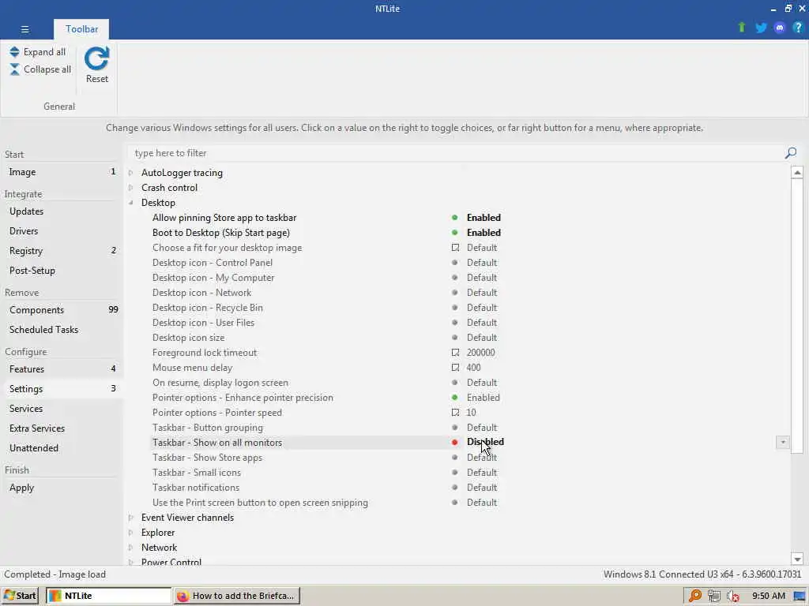Toggle Taskbar - Show on all monitors Disabled

tap(485, 442)
